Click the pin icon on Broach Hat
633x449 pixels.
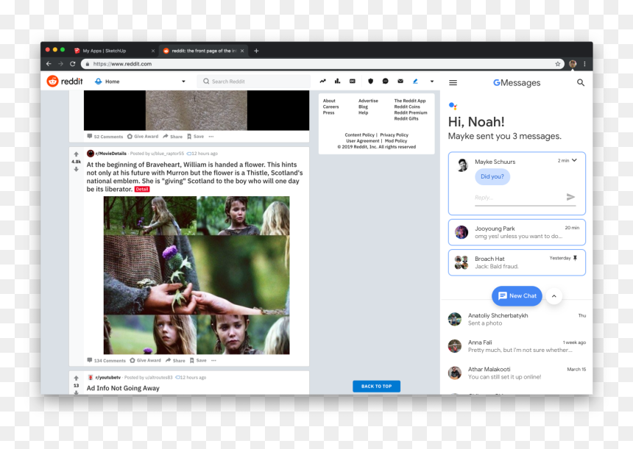click(576, 258)
